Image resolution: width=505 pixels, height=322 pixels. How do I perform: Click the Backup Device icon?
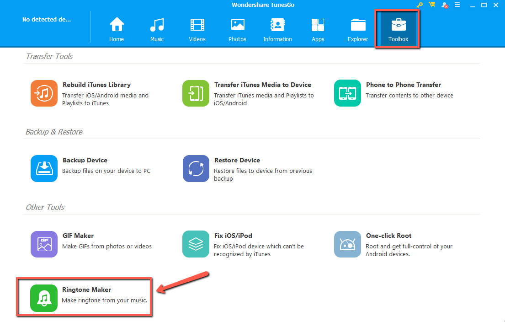tap(44, 169)
